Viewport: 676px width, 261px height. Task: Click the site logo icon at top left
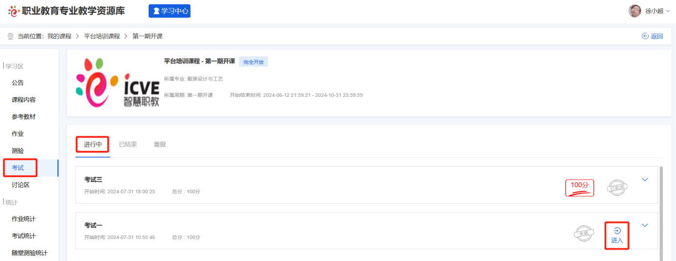coord(14,11)
